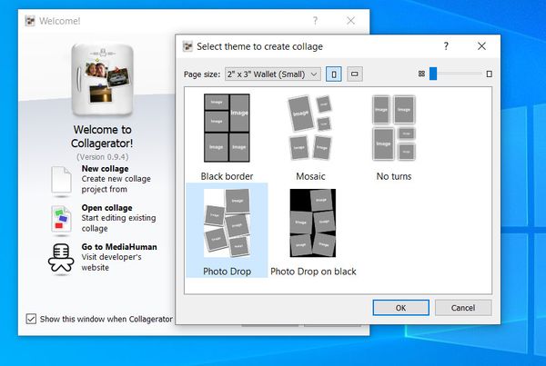Click the small thumbnails grid icon
This screenshot has width=546, height=366.
click(x=421, y=74)
